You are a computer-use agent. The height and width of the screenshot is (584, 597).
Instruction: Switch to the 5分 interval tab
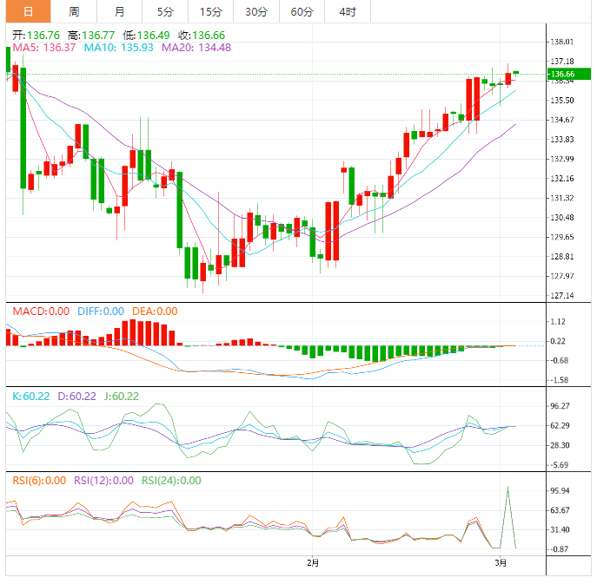click(x=164, y=11)
